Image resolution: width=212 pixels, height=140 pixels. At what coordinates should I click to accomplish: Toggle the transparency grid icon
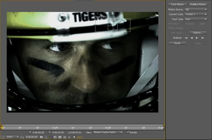pyautogui.click(x=60, y=137)
